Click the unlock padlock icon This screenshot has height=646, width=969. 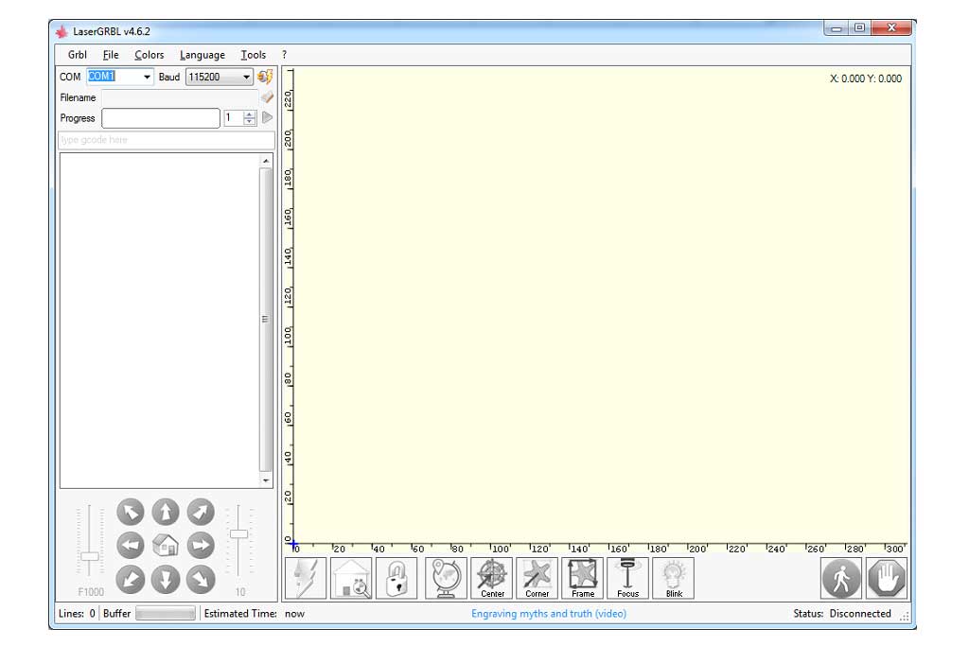click(396, 578)
